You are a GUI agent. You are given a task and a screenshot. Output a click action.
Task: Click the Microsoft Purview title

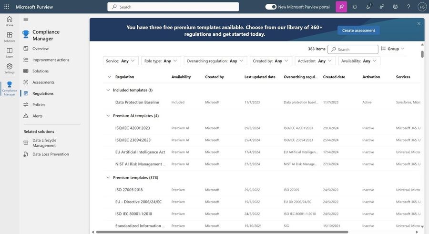(x=34, y=7)
